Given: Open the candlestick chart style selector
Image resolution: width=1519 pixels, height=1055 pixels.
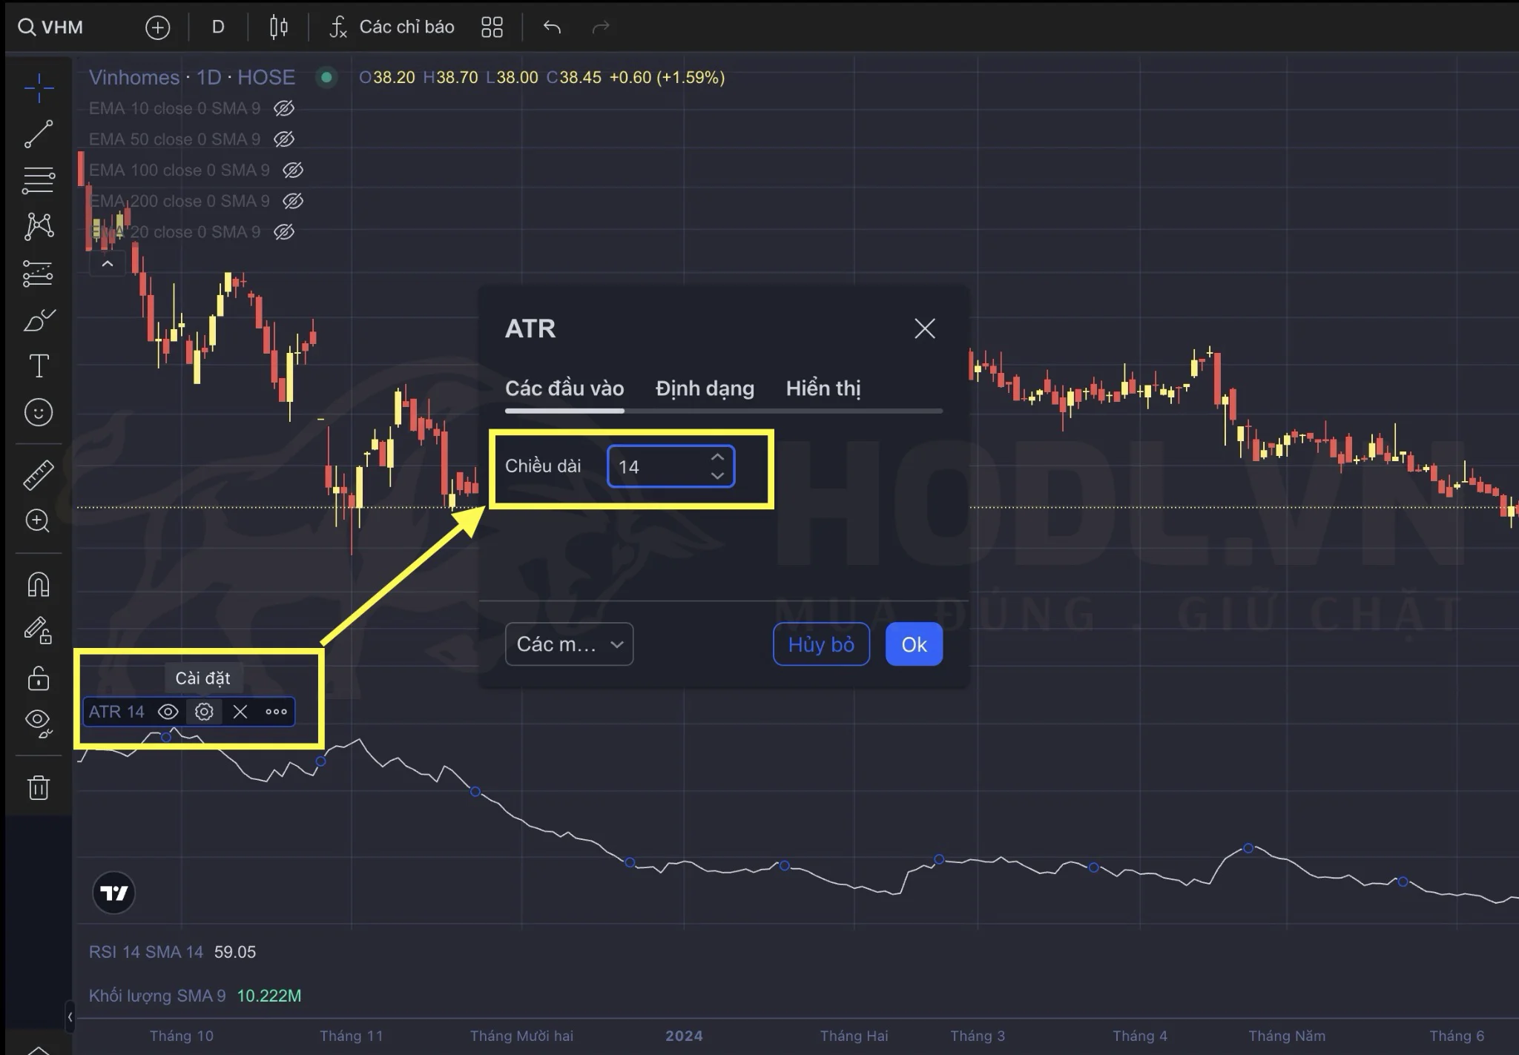Looking at the screenshot, I should [278, 27].
